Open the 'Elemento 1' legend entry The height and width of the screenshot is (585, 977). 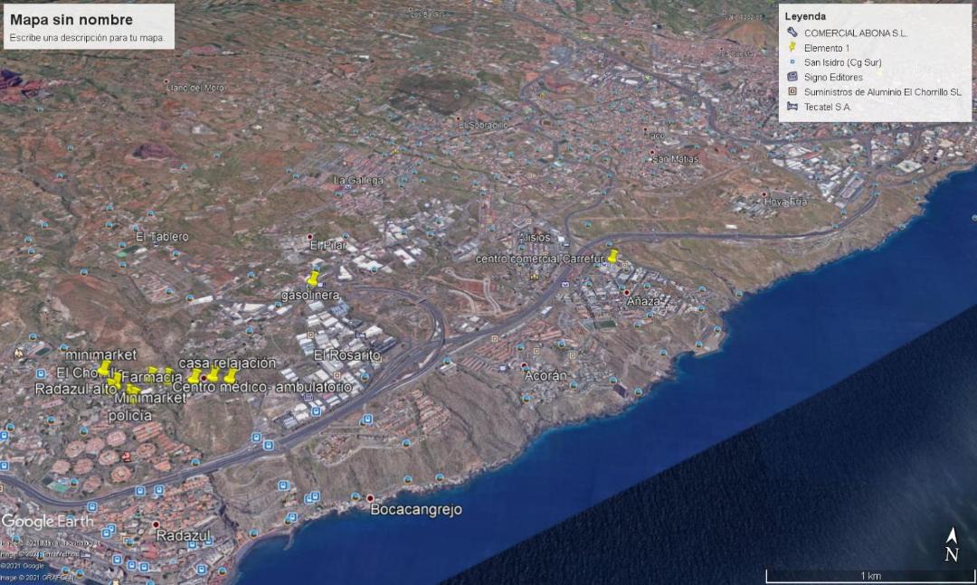(829, 48)
